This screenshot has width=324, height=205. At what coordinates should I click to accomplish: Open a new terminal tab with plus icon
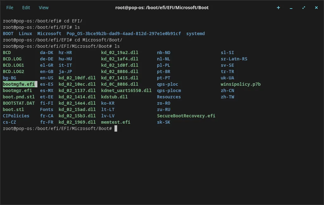(278, 8)
